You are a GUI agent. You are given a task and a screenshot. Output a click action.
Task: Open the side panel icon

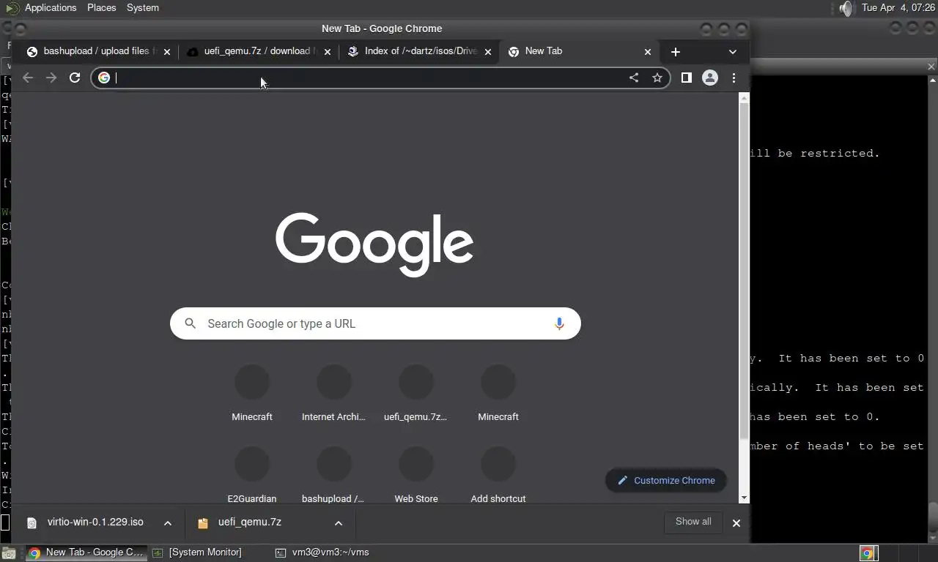(x=687, y=78)
